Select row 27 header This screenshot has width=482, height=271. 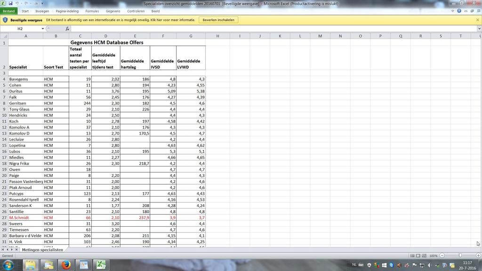click(x=4, y=217)
